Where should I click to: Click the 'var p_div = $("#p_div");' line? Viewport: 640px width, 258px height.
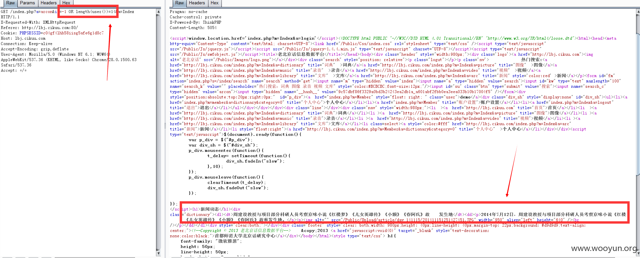[x=220, y=140]
